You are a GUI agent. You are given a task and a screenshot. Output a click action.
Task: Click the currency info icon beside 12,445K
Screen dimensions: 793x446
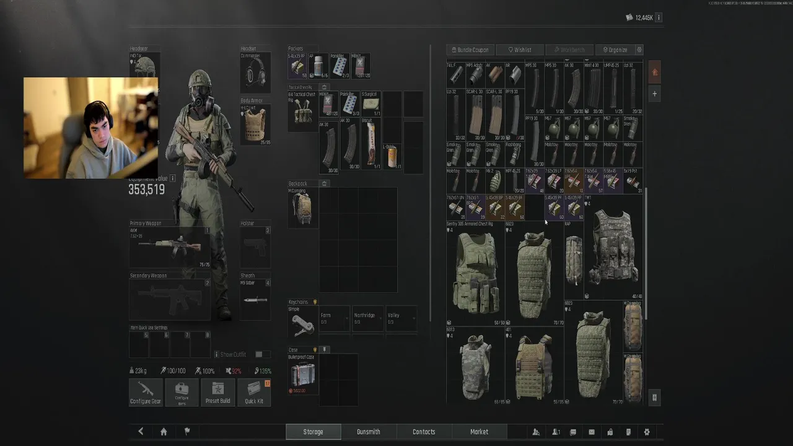pos(659,18)
